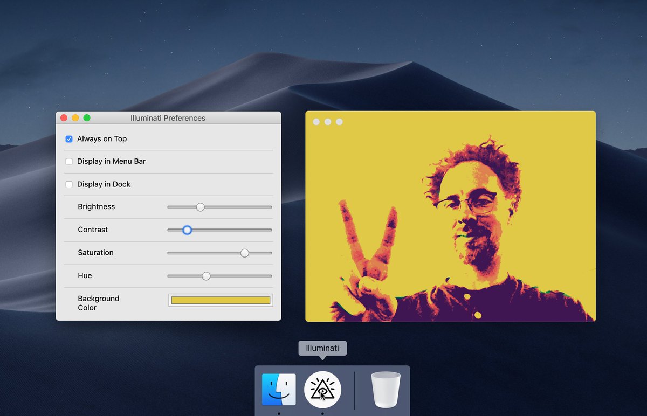Enable Display in Dock checkbox

pos(69,184)
